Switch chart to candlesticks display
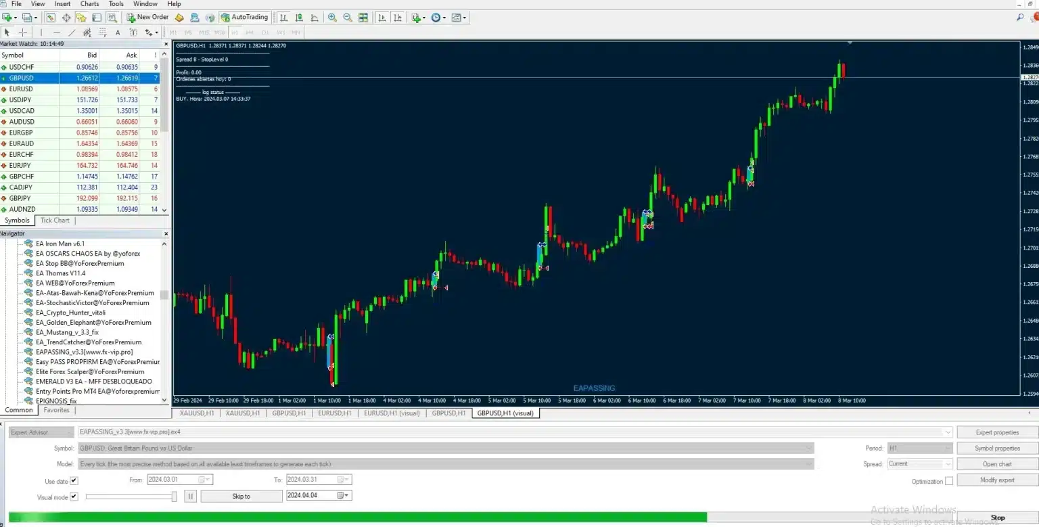 tap(298, 18)
